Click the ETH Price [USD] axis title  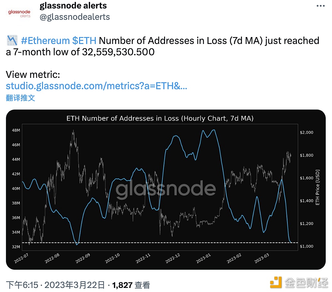(317, 187)
